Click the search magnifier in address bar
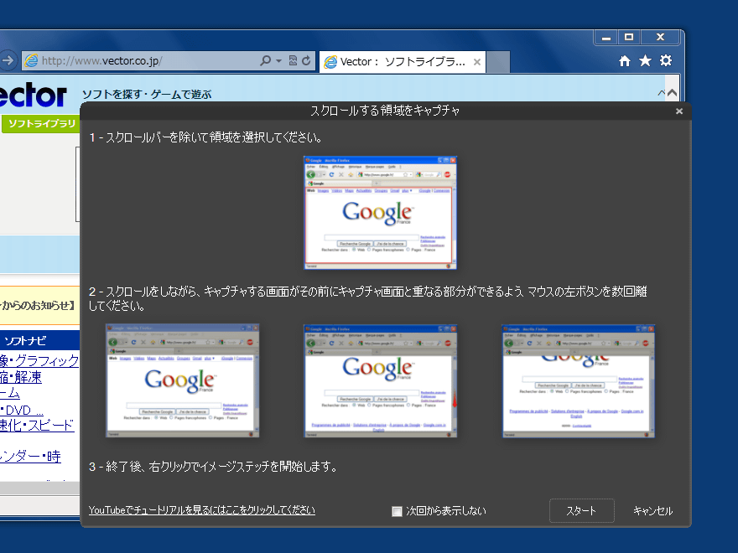Image resolution: width=738 pixels, height=553 pixels. click(266, 61)
